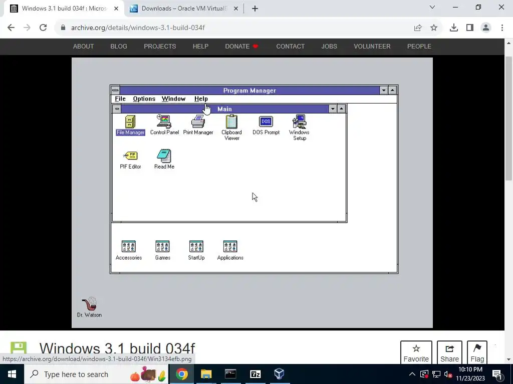
Task: Click the Share button below emulator
Action: [449, 352]
